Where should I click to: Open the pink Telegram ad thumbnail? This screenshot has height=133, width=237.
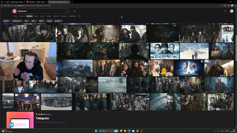(x=20, y=120)
